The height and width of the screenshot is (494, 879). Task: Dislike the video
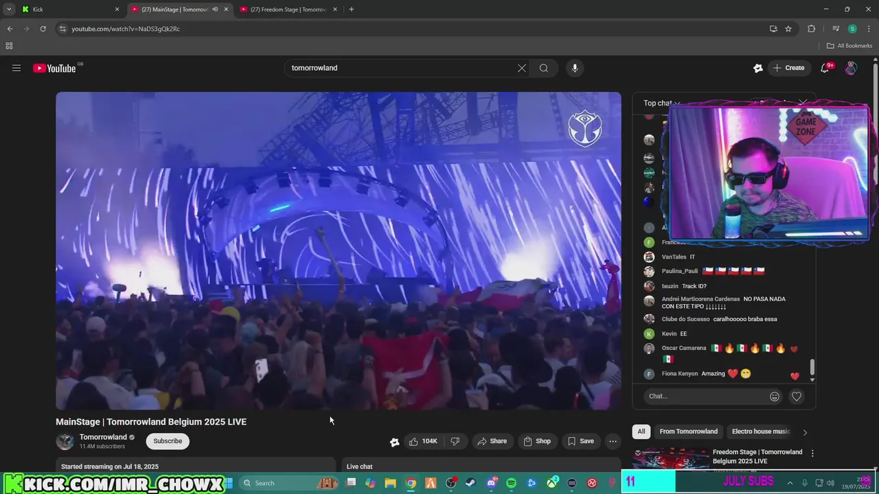(455, 441)
